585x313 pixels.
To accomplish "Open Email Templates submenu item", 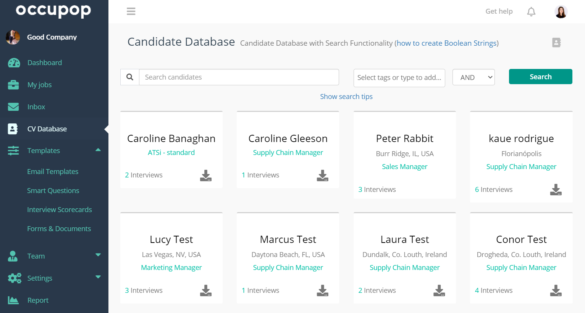I will click(x=53, y=172).
